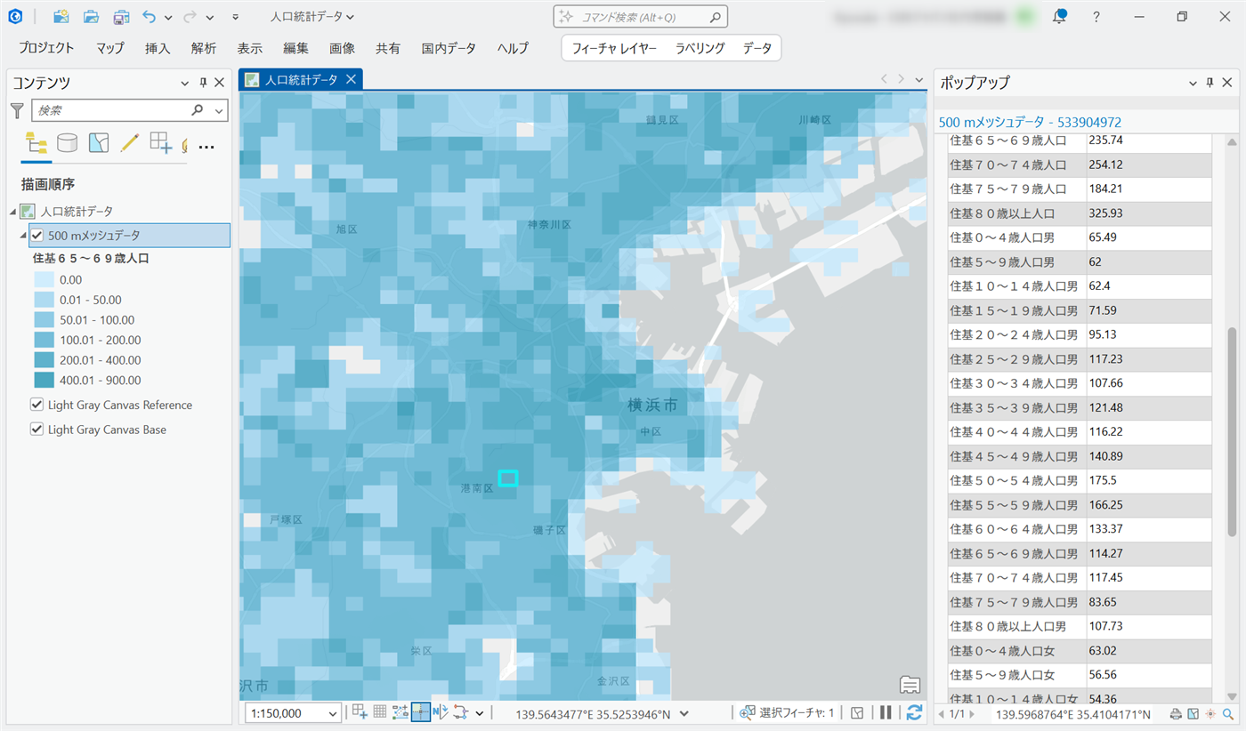Open the notifications bell
Screen dimensions: 1246x731
coord(1059,17)
